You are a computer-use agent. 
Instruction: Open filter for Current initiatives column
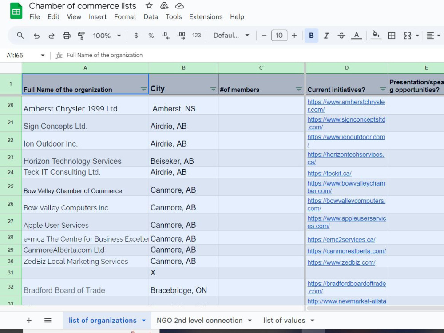pos(383,89)
